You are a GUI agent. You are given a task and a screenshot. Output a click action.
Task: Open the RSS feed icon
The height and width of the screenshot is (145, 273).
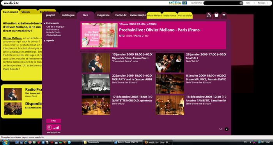(209, 15)
